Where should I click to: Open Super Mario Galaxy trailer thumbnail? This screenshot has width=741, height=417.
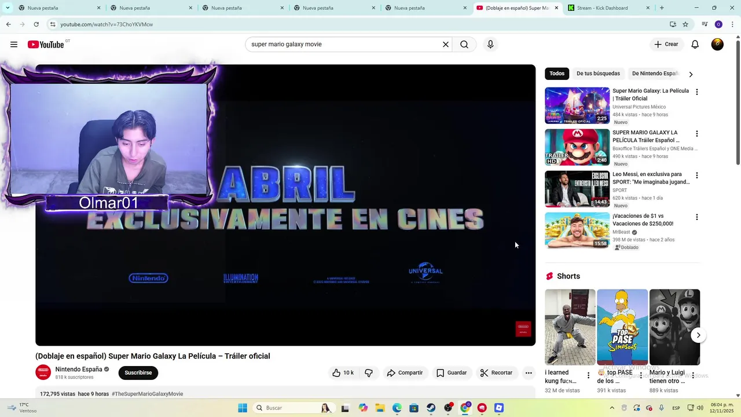coord(577,105)
